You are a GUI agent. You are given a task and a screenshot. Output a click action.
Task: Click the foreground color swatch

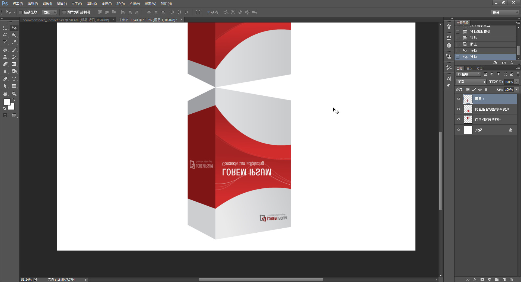click(x=7, y=102)
